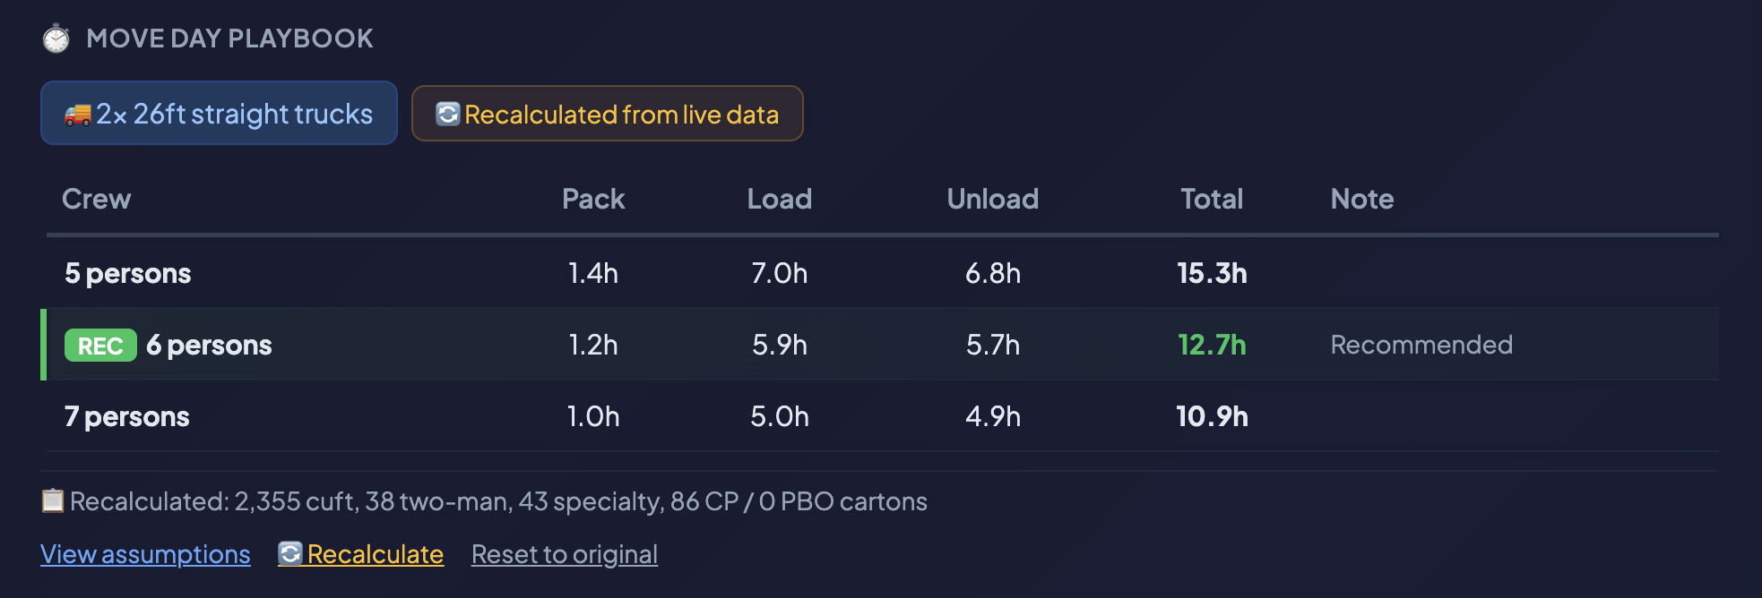Click the Unload column header
The height and width of the screenshot is (598, 1762).
(993, 199)
